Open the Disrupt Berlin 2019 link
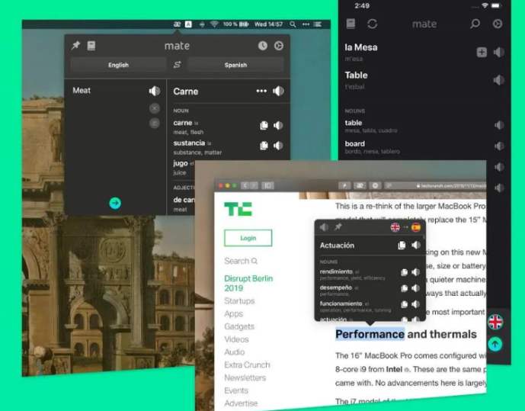The image size is (525, 411). pos(248,284)
